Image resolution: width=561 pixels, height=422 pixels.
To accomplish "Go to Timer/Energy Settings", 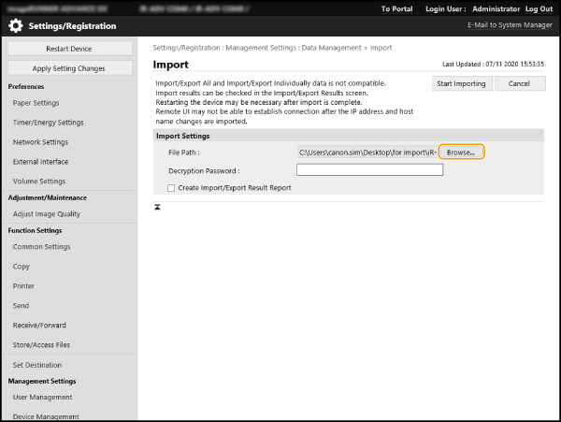I will click(49, 123).
